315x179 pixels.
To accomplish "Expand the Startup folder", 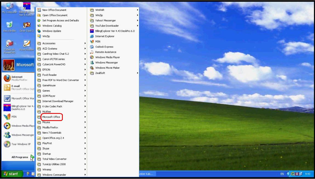I will click(61, 154).
